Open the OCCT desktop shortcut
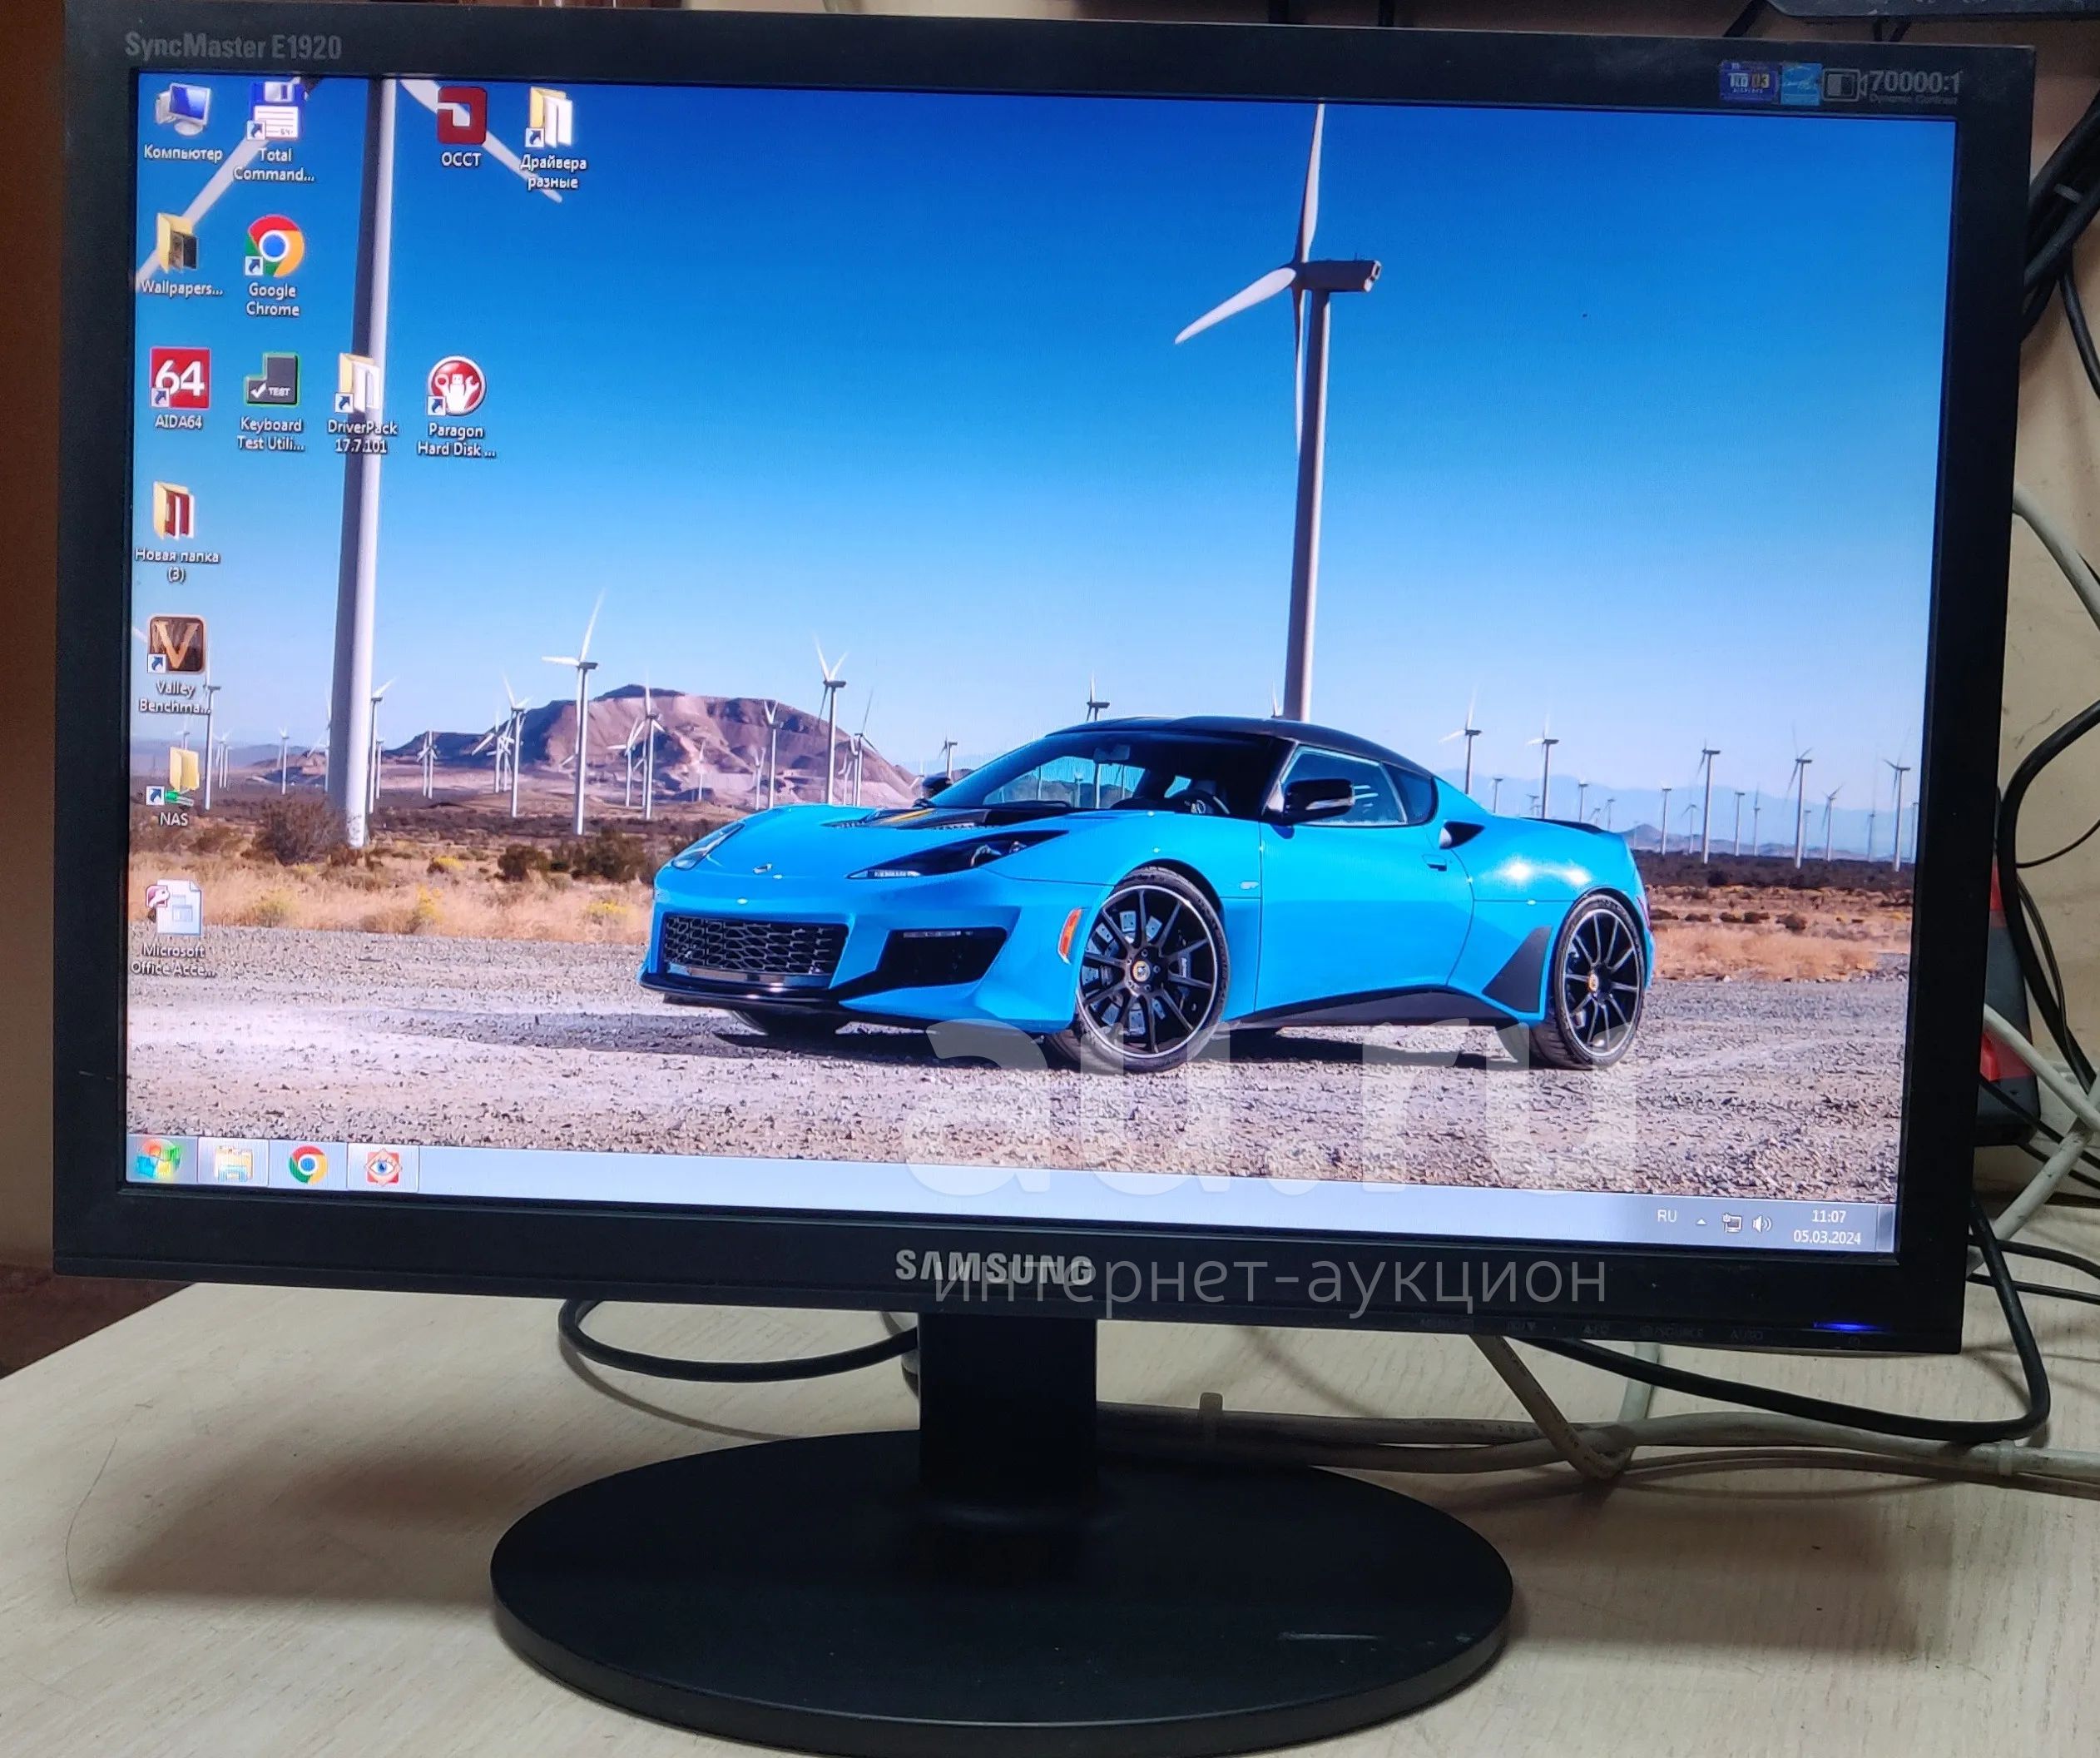This screenshot has width=2100, height=1758. click(x=460, y=127)
